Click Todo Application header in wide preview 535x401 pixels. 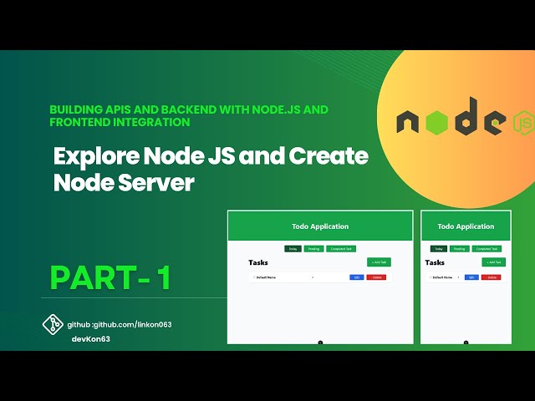click(320, 226)
